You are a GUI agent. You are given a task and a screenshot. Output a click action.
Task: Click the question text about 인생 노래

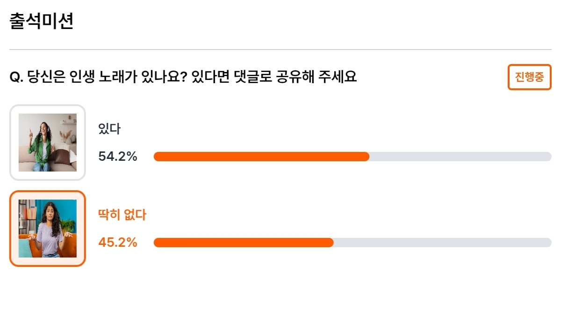(183, 77)
